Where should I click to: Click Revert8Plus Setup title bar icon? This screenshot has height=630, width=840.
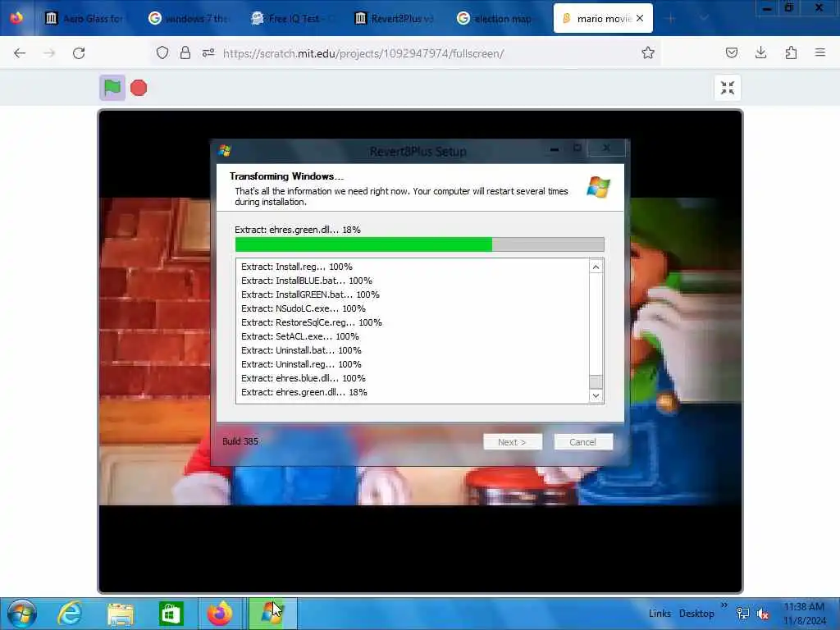pos(225,151)
